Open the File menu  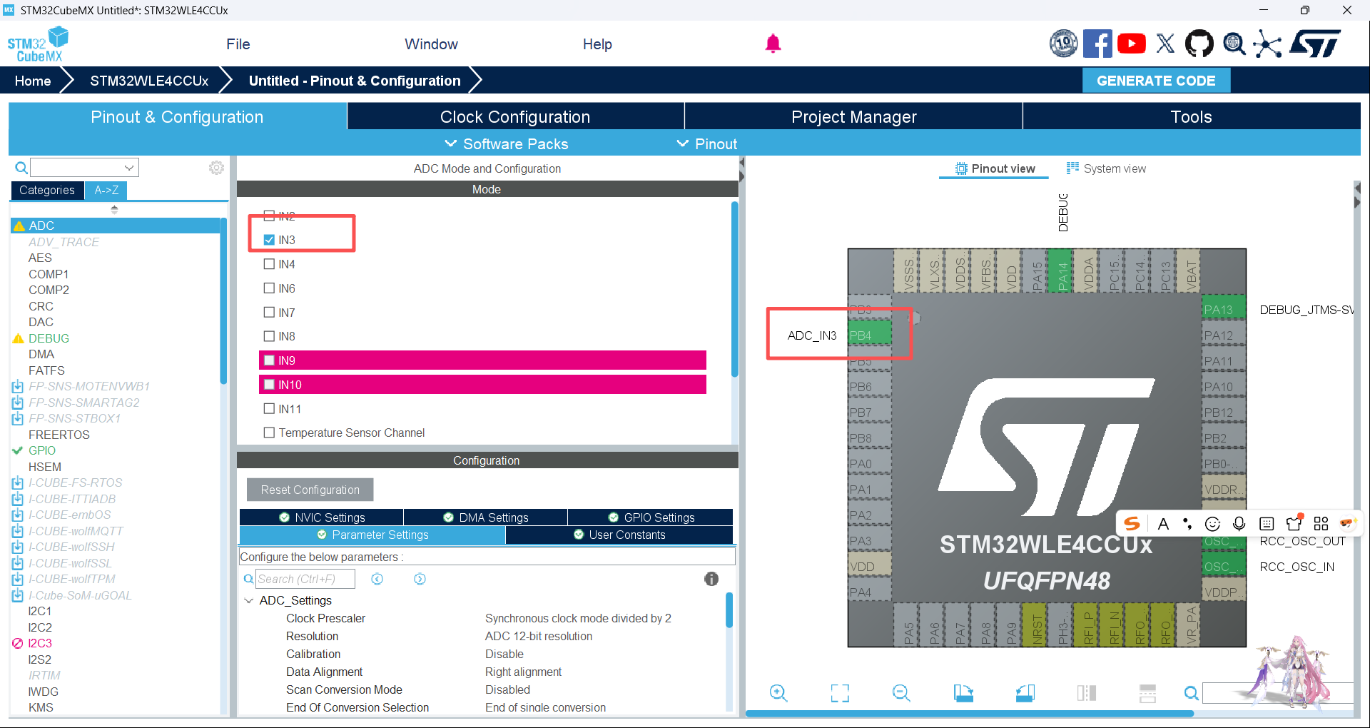click(238, 44)
